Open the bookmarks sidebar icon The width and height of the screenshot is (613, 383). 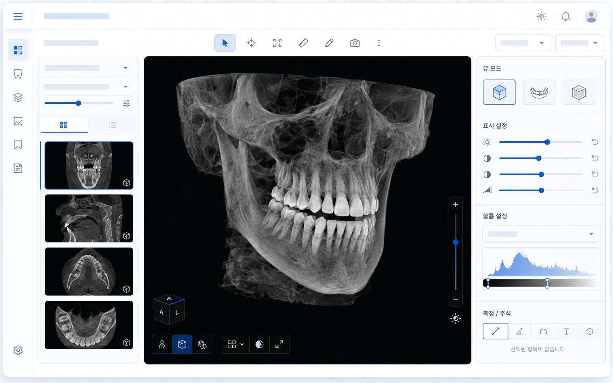[x=18, y=144]
